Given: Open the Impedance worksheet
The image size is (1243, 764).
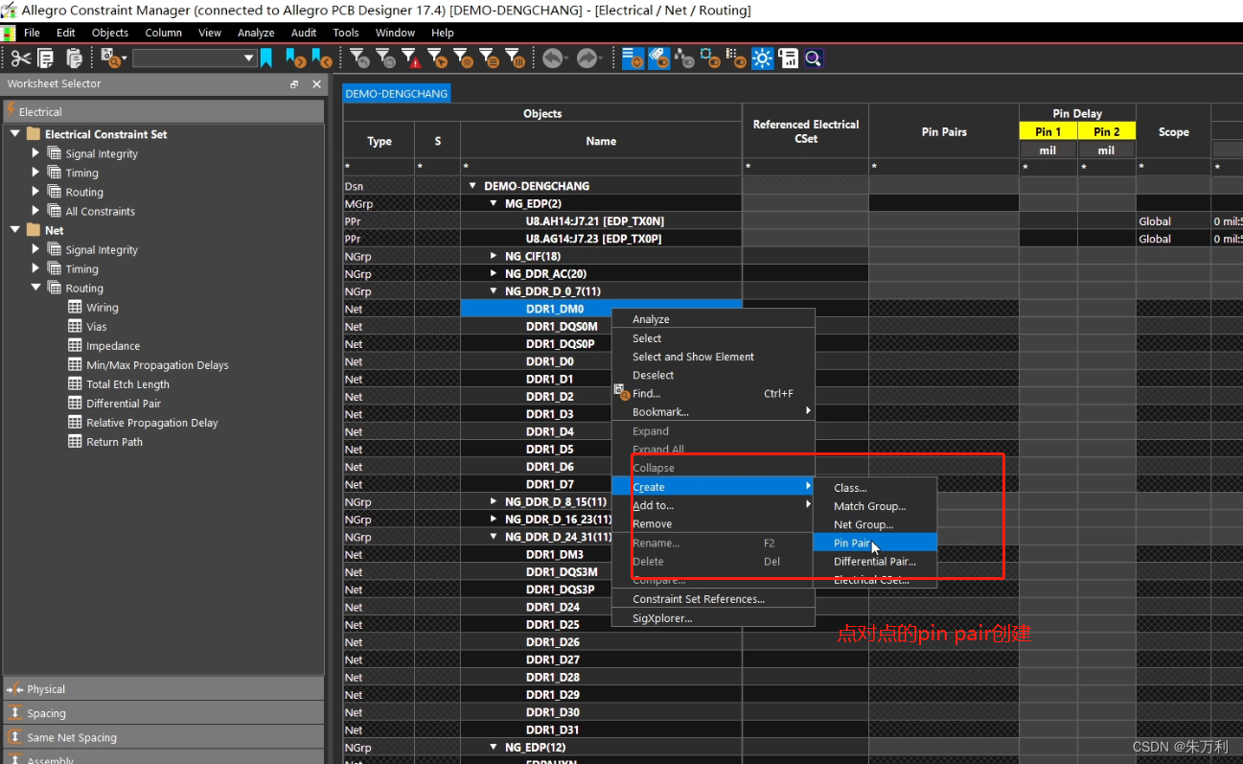Looking at the screenshot, I should (113, 346).
